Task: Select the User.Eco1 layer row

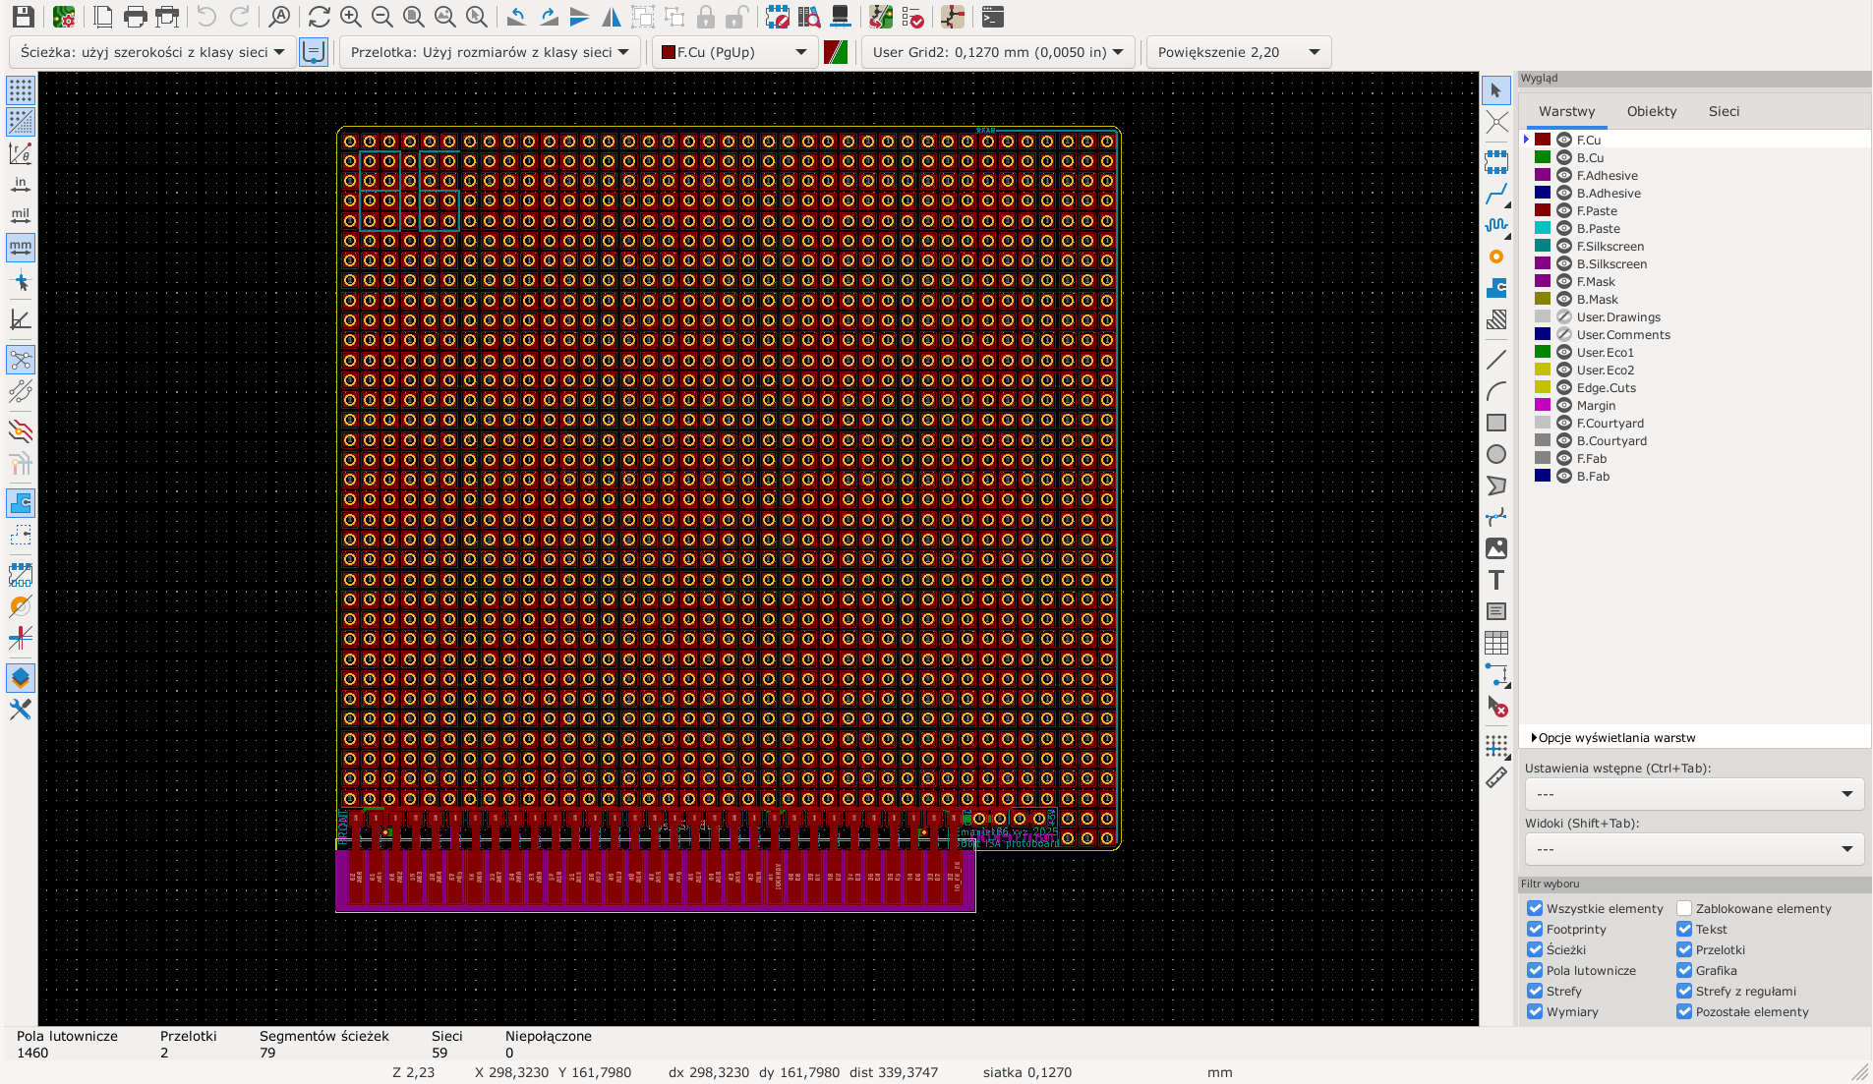Action: coord(1694,352)
